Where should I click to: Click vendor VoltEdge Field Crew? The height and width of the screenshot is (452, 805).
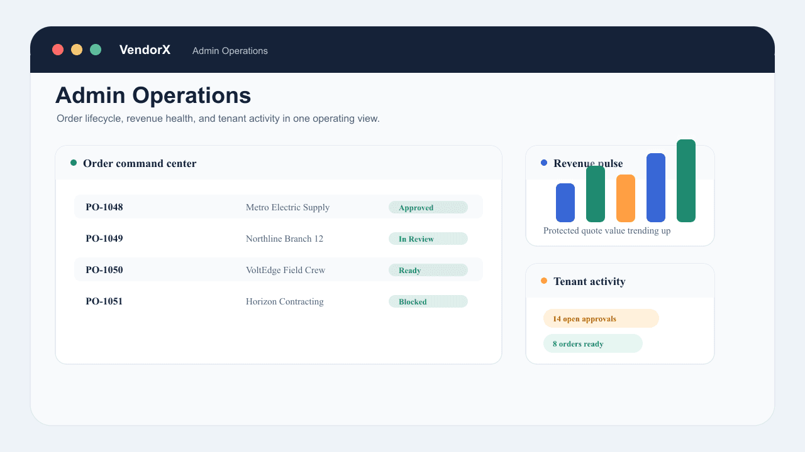click(286, 270)
